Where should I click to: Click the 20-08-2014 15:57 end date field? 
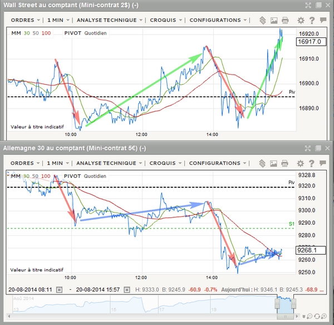pyautogui.click(x=98, y=289)
